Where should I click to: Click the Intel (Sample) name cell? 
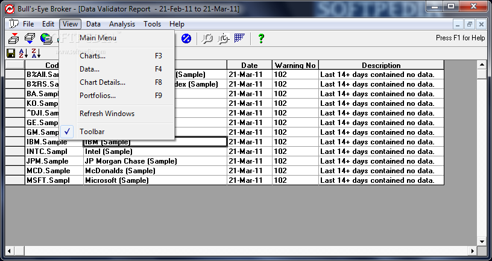[156, 152]
